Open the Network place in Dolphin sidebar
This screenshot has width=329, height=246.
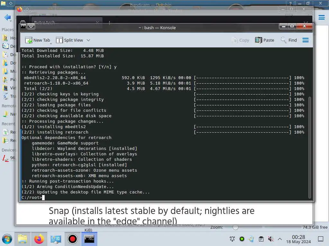click(x=9, y=114)
